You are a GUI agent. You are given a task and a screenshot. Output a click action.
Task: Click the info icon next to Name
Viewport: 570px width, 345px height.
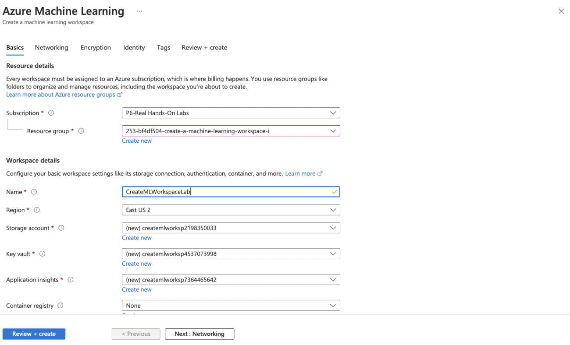[34, 192]
